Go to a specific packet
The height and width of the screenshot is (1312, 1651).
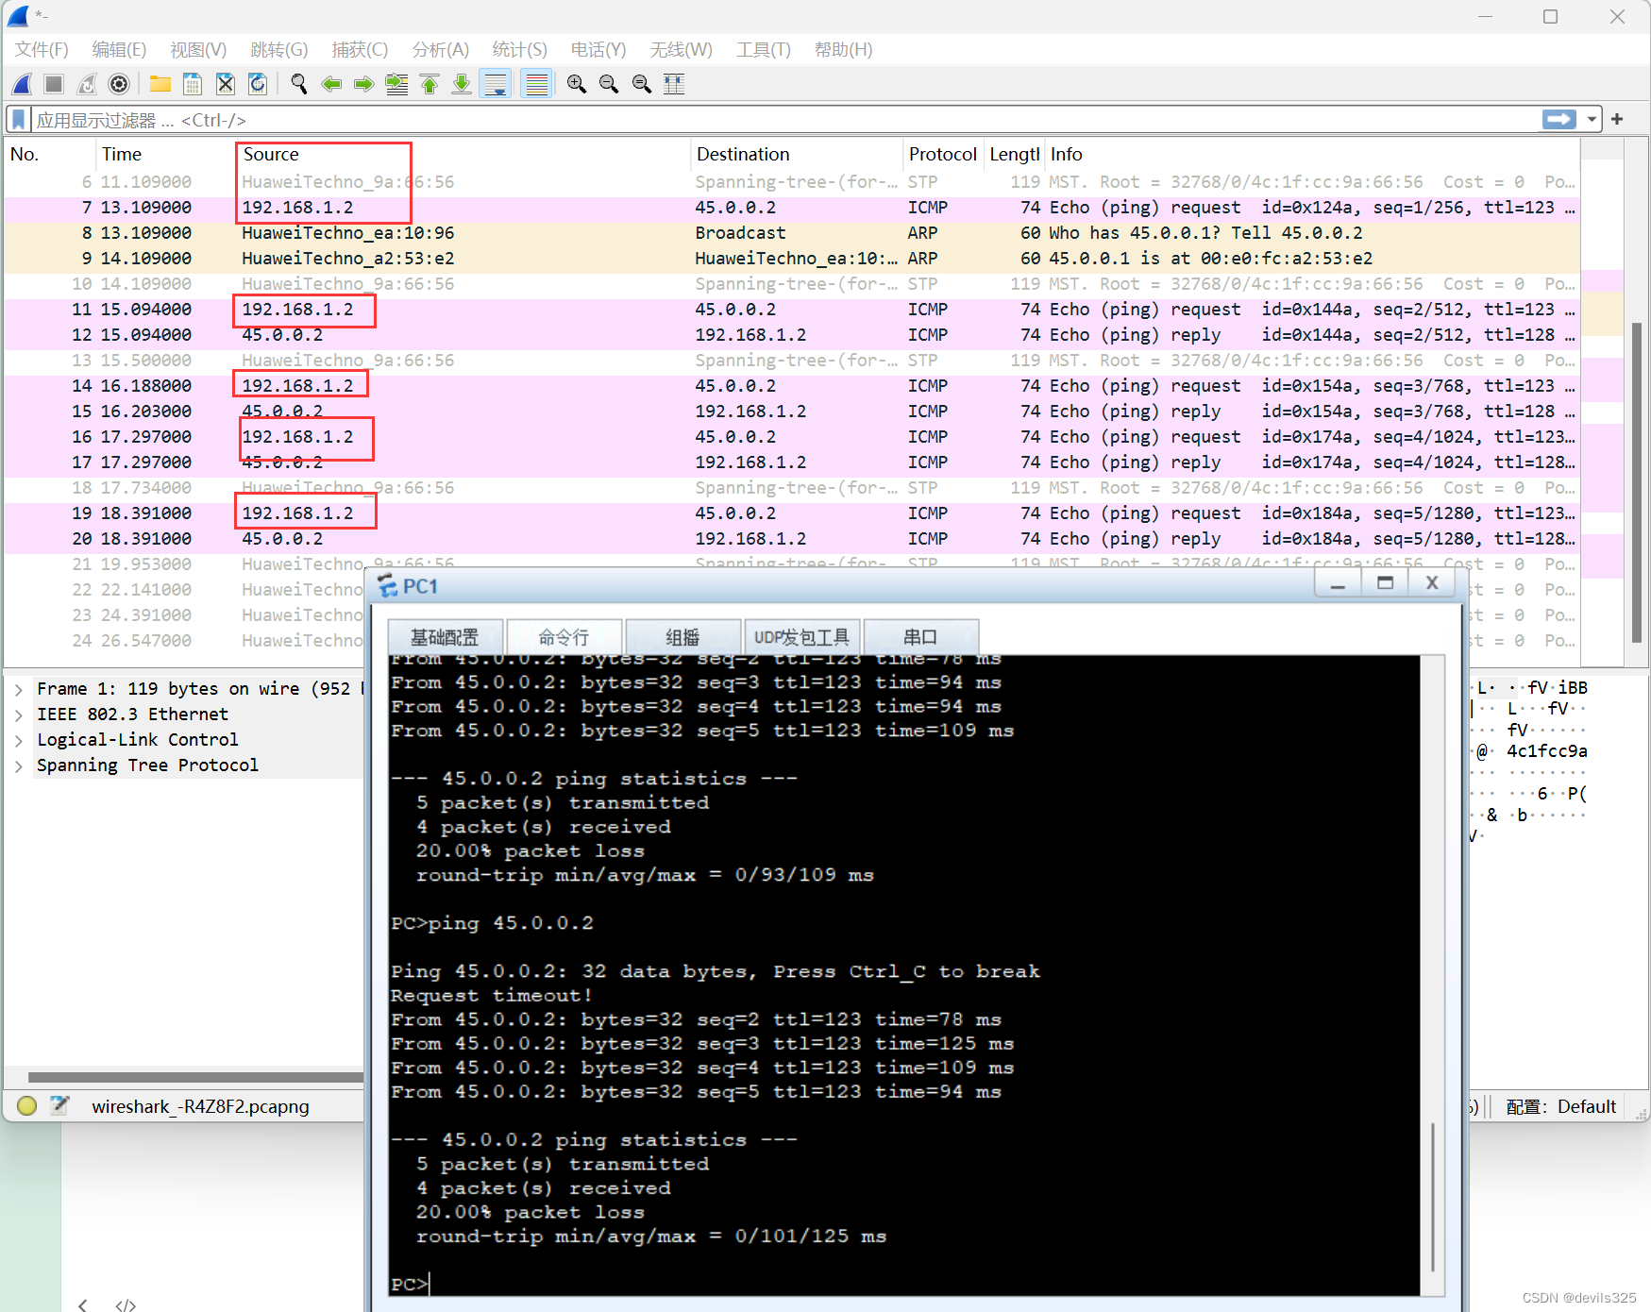(x=396, y=84)
